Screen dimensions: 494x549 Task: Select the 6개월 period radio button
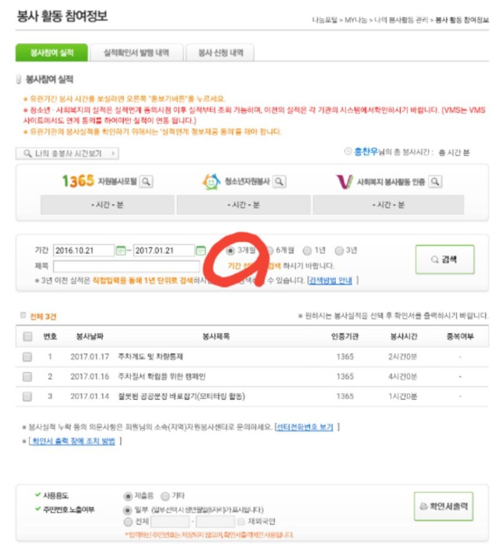coord(269,251)
